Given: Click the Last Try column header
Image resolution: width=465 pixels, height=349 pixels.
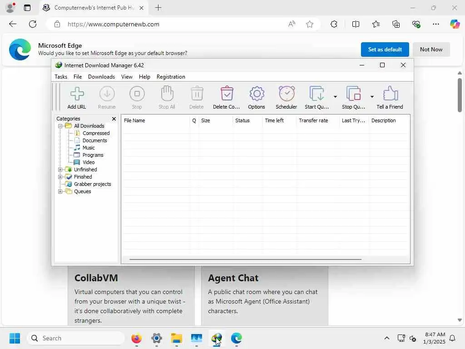Looking at the screenshot, I should [354, 120].
